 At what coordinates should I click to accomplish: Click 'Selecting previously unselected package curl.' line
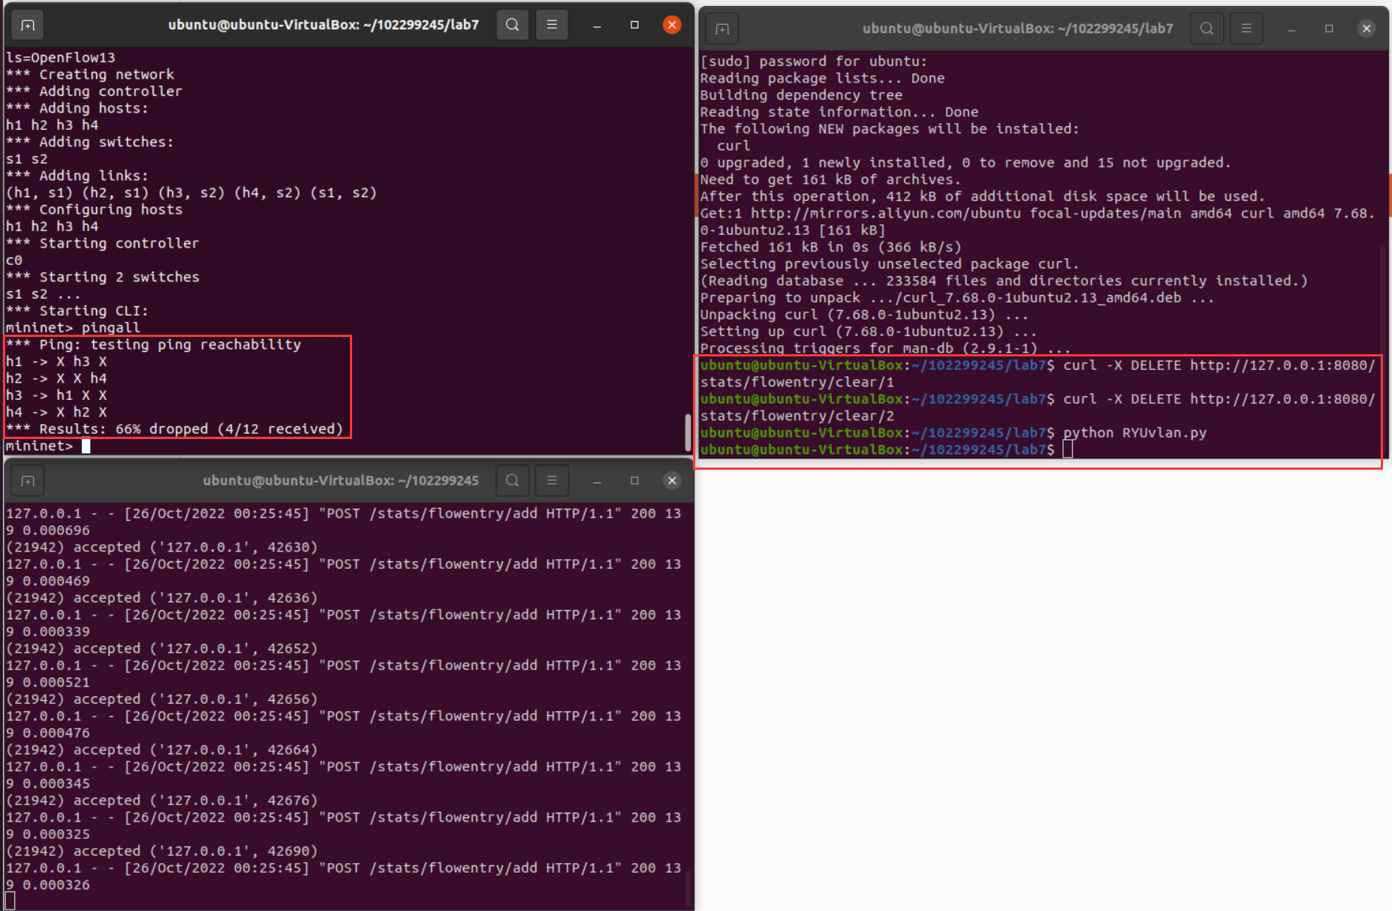pyautogui.click(x=890, y=264)
